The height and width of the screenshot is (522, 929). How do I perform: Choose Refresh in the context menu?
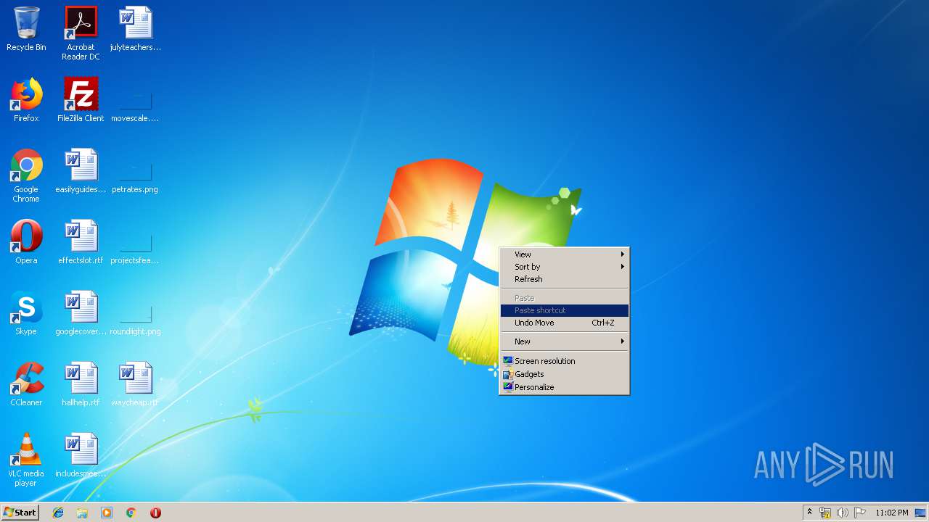(565, 279)
